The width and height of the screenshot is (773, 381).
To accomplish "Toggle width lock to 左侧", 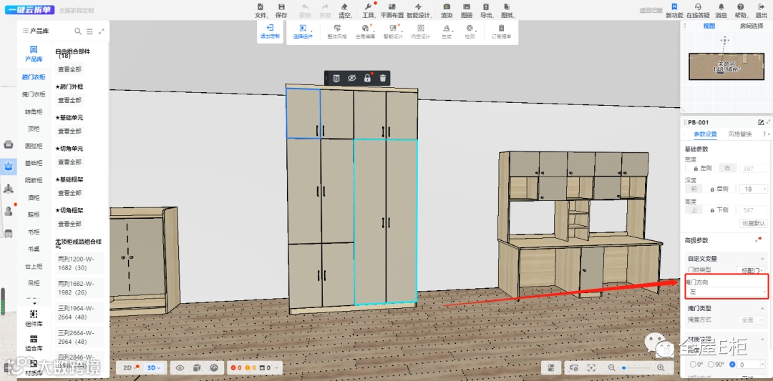I will pyautogui.click(x=703, y=169).
